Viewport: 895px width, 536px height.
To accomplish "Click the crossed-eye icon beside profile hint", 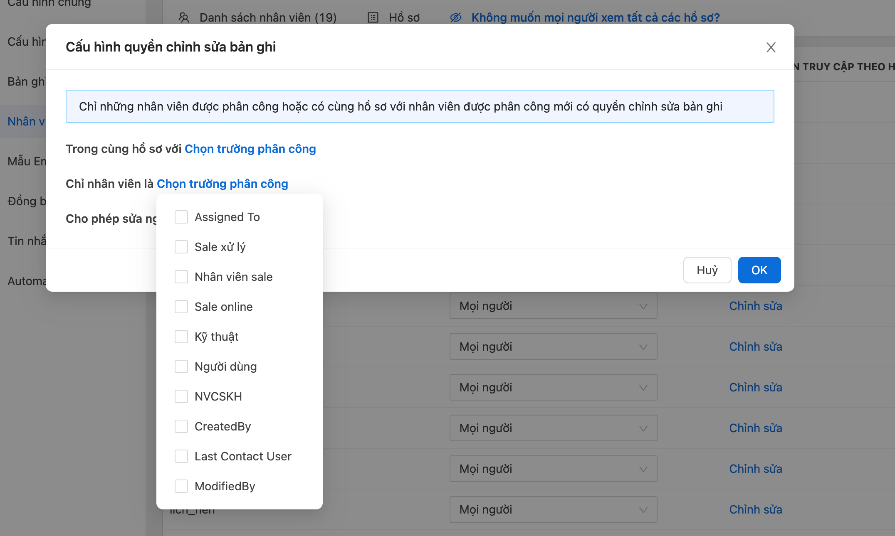I will tap(456, 17).
